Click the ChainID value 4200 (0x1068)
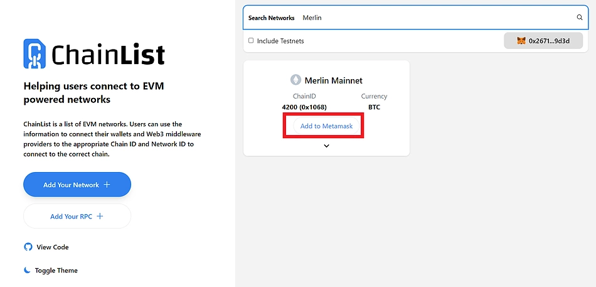 (x=304, y=107)
